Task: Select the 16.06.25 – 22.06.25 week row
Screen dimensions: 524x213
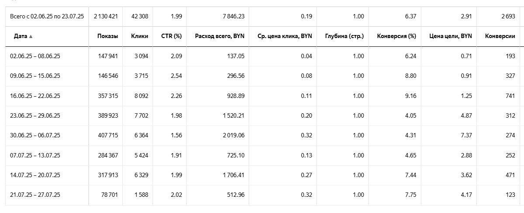Action: (35, 96)
